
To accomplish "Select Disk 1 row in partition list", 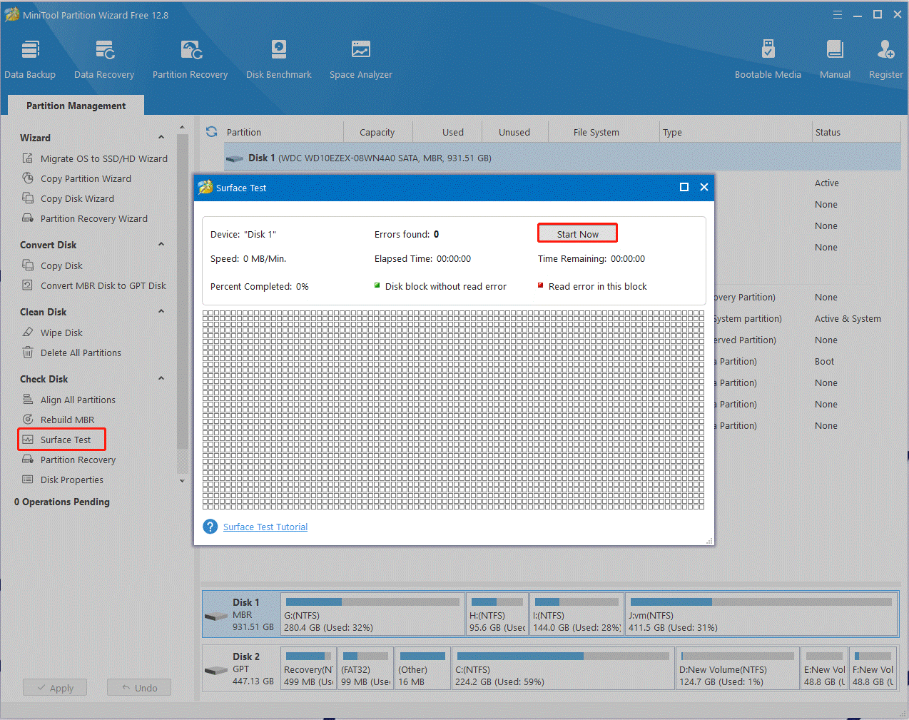I will point(562,158).
